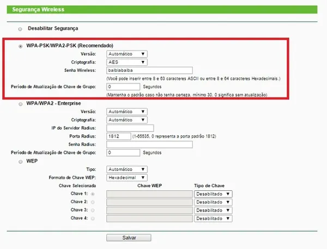Select Desabilitar Segurança radio button
This screenshot has width=327, height=249.
(x=20, y=29)
